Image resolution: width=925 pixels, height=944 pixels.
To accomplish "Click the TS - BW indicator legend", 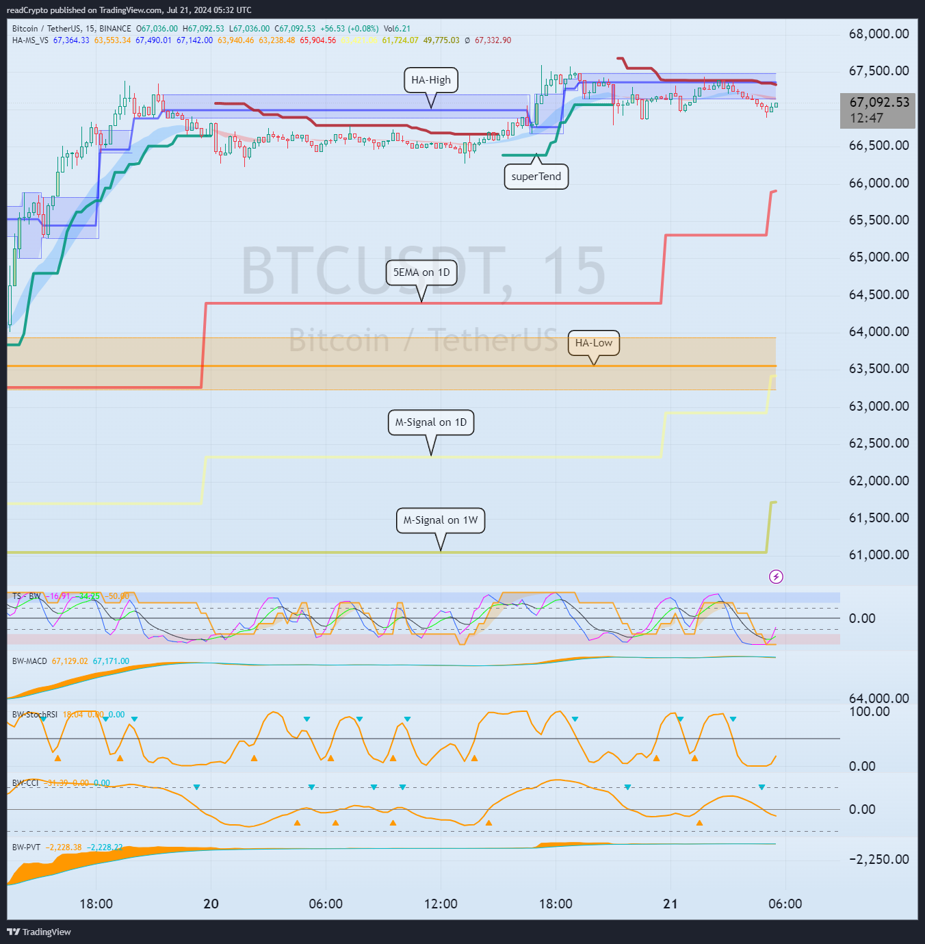I will pos(26,596).
